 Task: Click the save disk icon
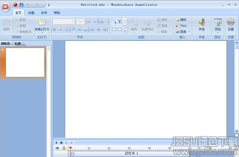coord(21,5)
